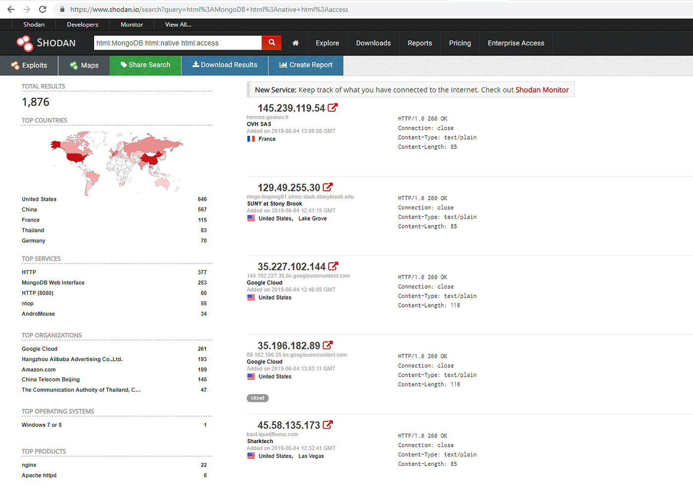Filter by product nginx
The width and height of the screenshot is (693, 490).
pos(29,465)
